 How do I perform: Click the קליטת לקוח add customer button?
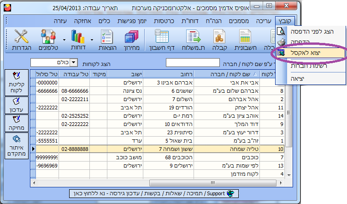pos(17,83)
